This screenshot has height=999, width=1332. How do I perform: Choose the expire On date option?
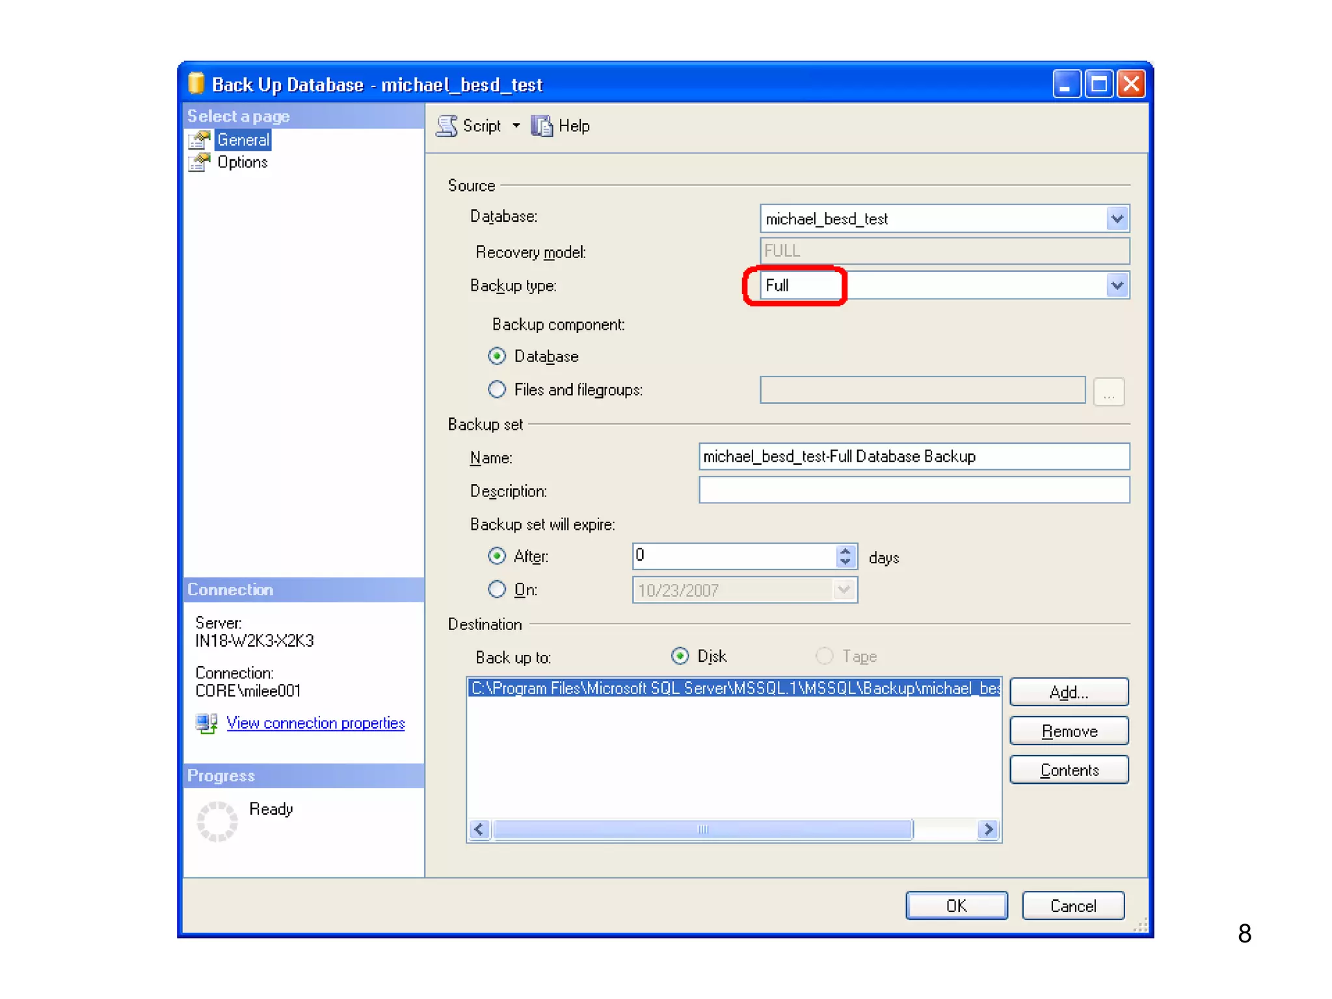pos(497,589)
